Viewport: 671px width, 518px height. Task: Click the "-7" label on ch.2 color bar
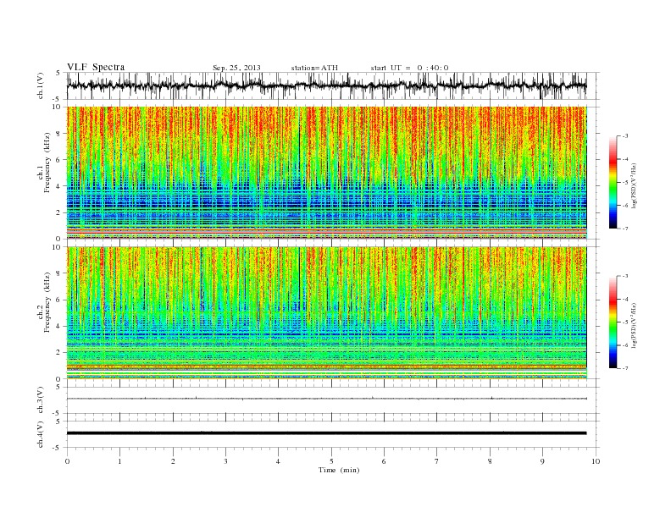624,368
